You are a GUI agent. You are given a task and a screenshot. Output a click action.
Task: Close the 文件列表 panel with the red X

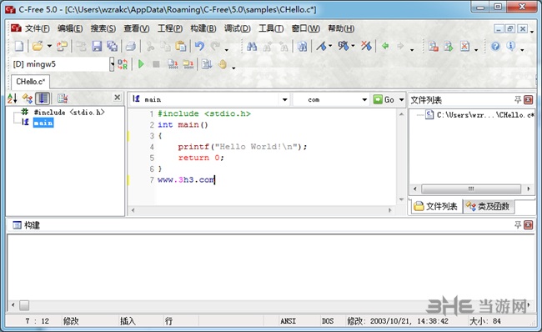click(528, 100)
